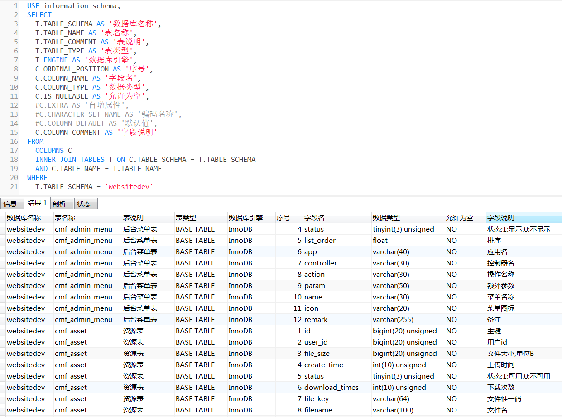Screen dimensions: 562x417
Task: Select the '应用名' field comment cell
Action: tap(524, 252)
